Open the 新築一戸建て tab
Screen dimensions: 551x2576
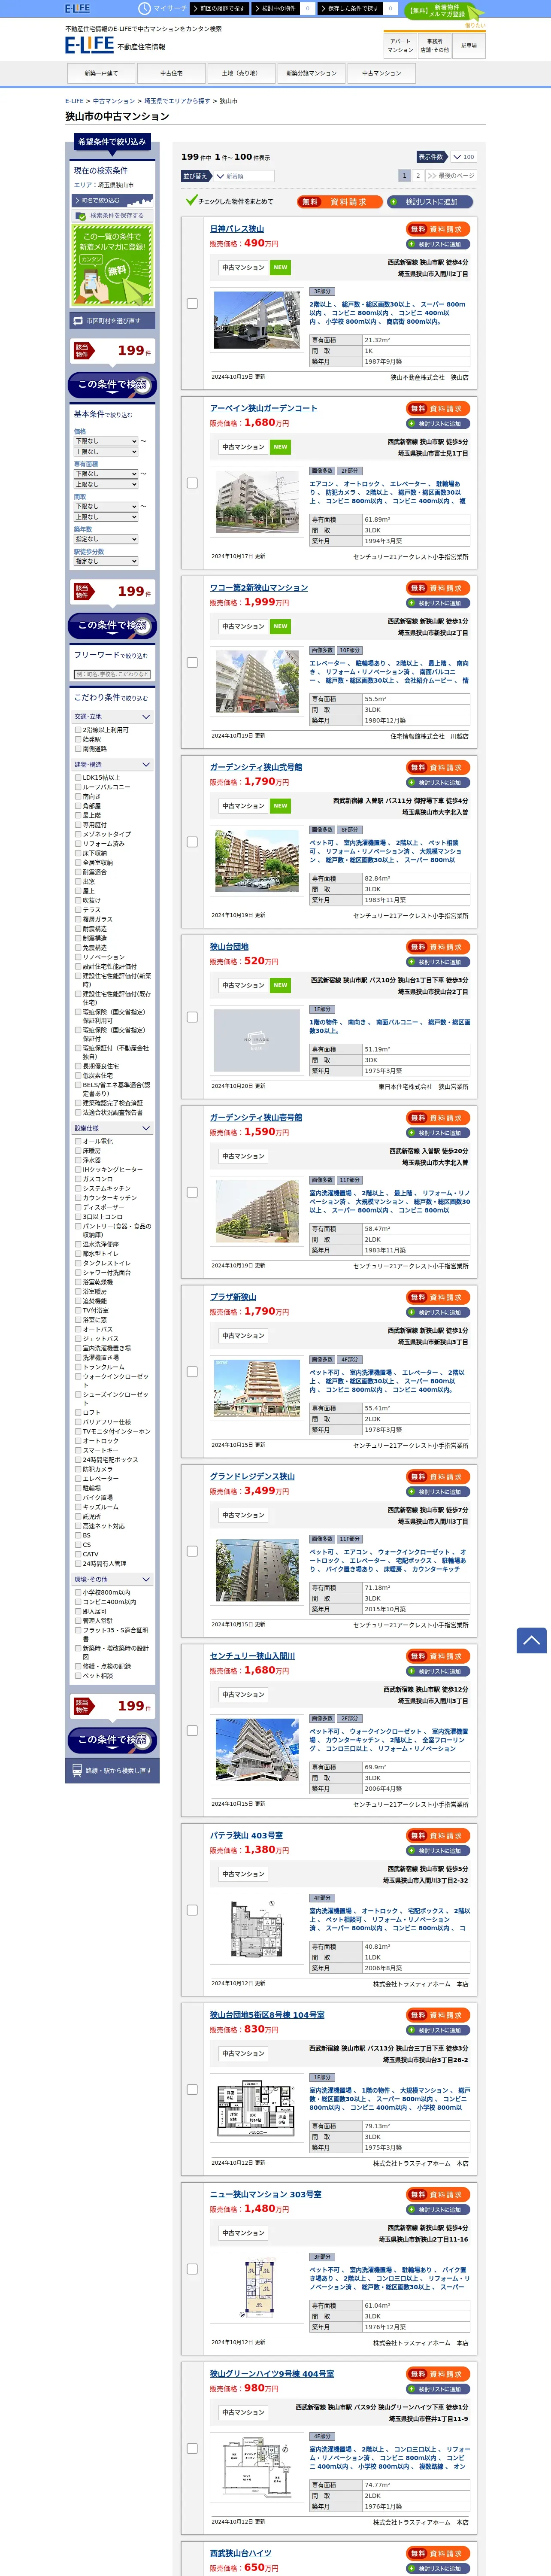click(101, 73)
